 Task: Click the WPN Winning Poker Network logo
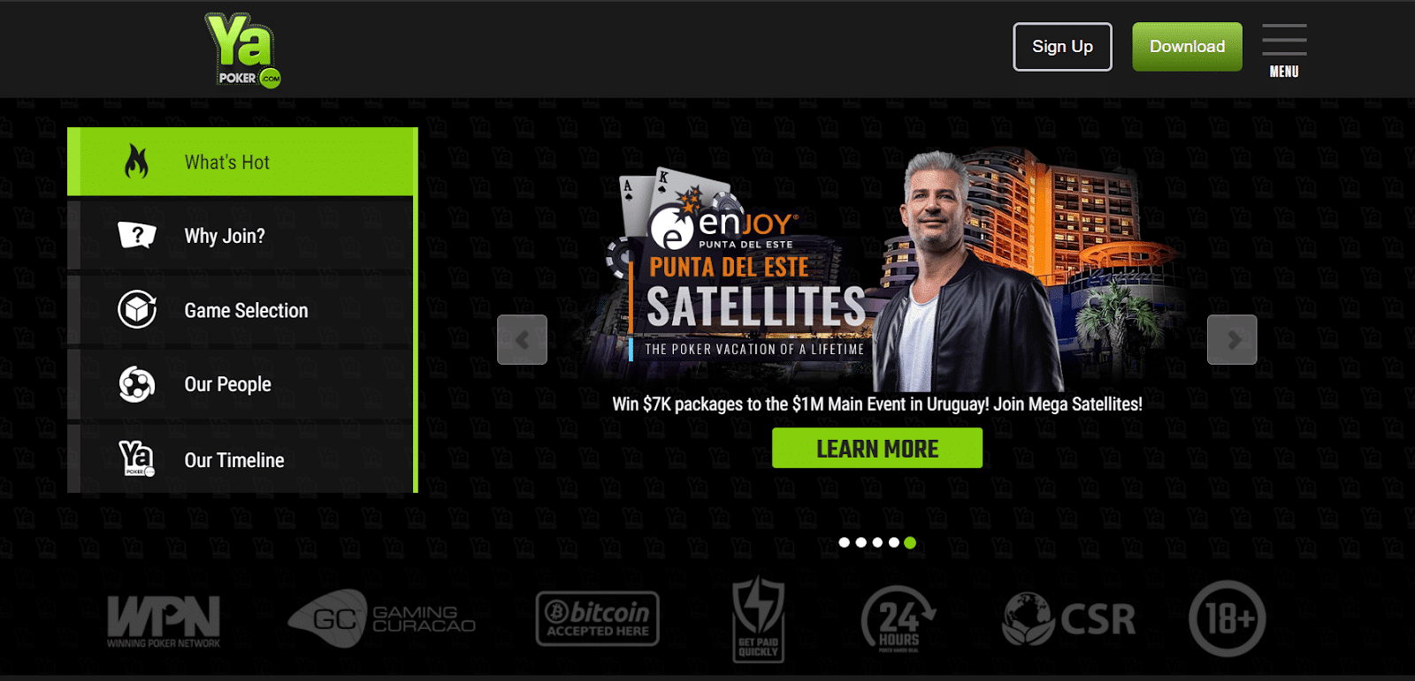pos(164,622)
